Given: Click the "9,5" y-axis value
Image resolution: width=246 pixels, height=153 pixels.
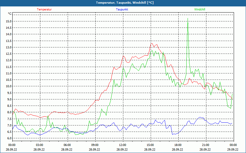Looking at the screenshot, I should tap(10, 93).
